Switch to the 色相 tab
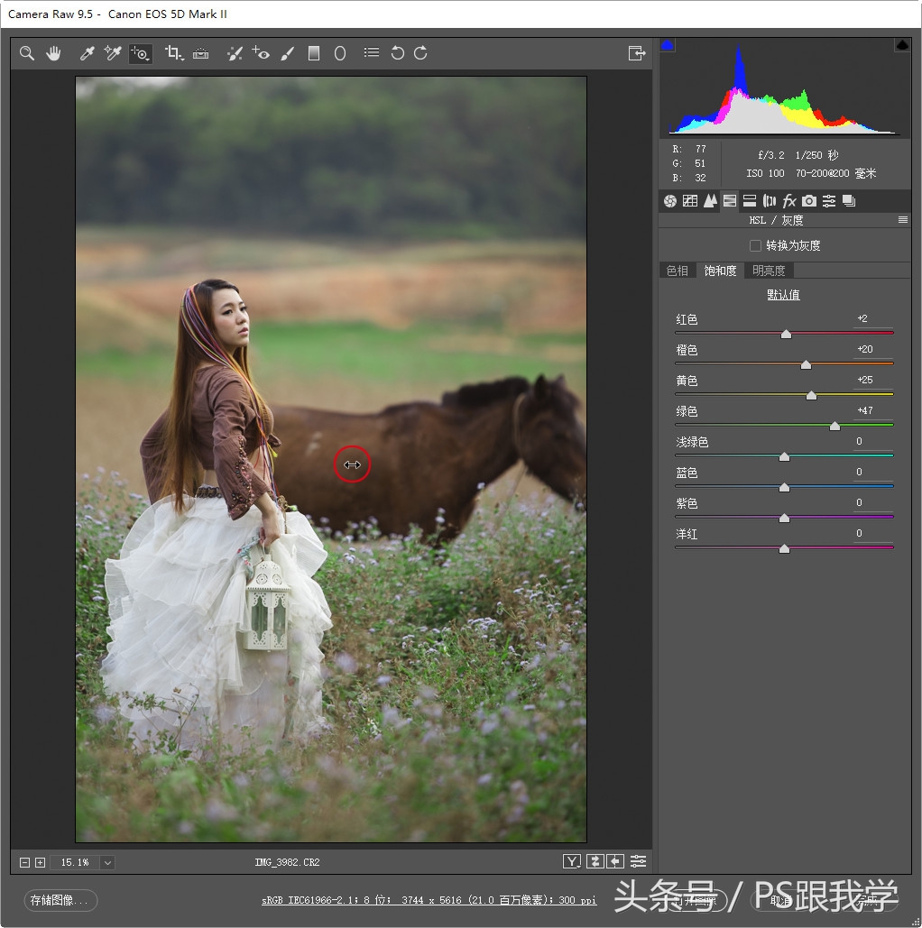922x928 pixels. [x=677, y=270]
